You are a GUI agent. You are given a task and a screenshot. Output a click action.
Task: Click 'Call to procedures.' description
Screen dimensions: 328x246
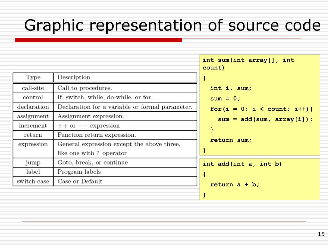pyautogui.click(x=85, y=88)
